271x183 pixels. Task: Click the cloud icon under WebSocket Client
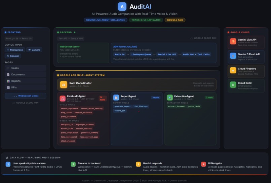14,103
